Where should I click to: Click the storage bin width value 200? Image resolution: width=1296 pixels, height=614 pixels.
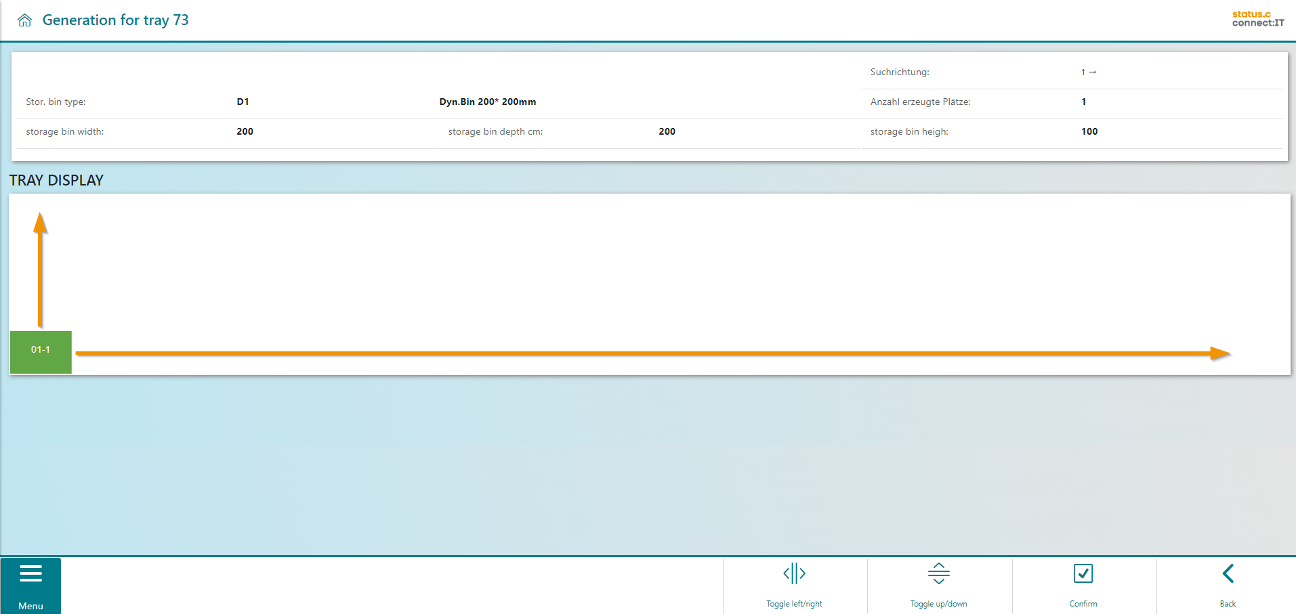(245, 131)
